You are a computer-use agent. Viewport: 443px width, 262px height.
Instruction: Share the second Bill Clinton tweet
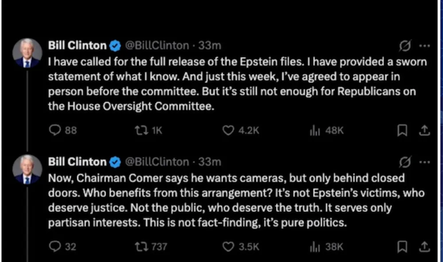[424, 246]
